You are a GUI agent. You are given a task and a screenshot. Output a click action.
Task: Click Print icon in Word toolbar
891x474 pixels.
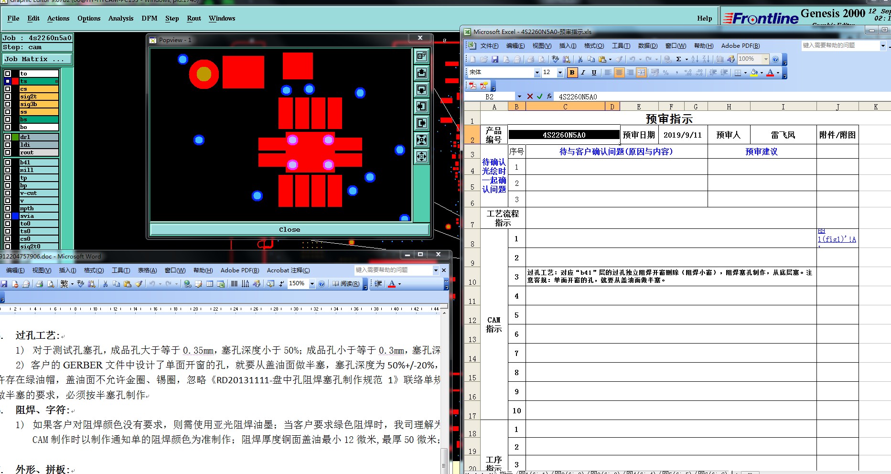pos(39,284)
